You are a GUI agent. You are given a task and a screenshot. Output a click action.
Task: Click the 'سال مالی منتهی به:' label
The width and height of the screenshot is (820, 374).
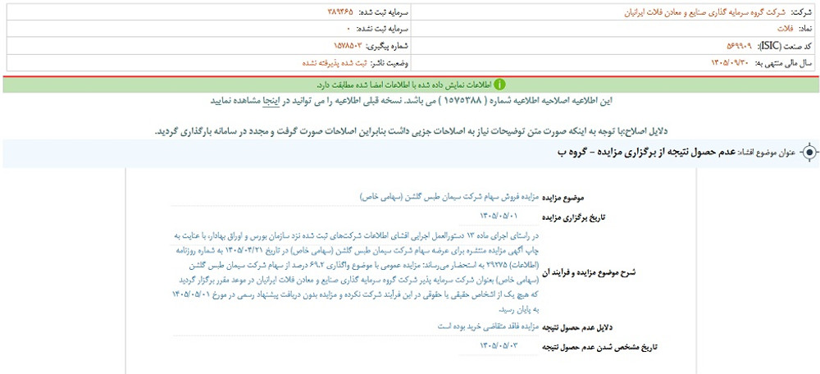[x=783, y=63]
